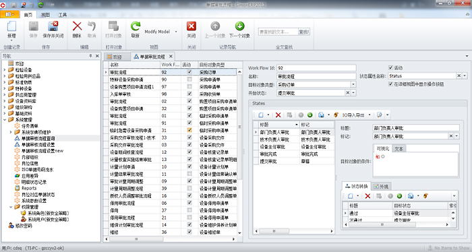Click the red 关闭 close icon in ribbon

tap(191, 26)
